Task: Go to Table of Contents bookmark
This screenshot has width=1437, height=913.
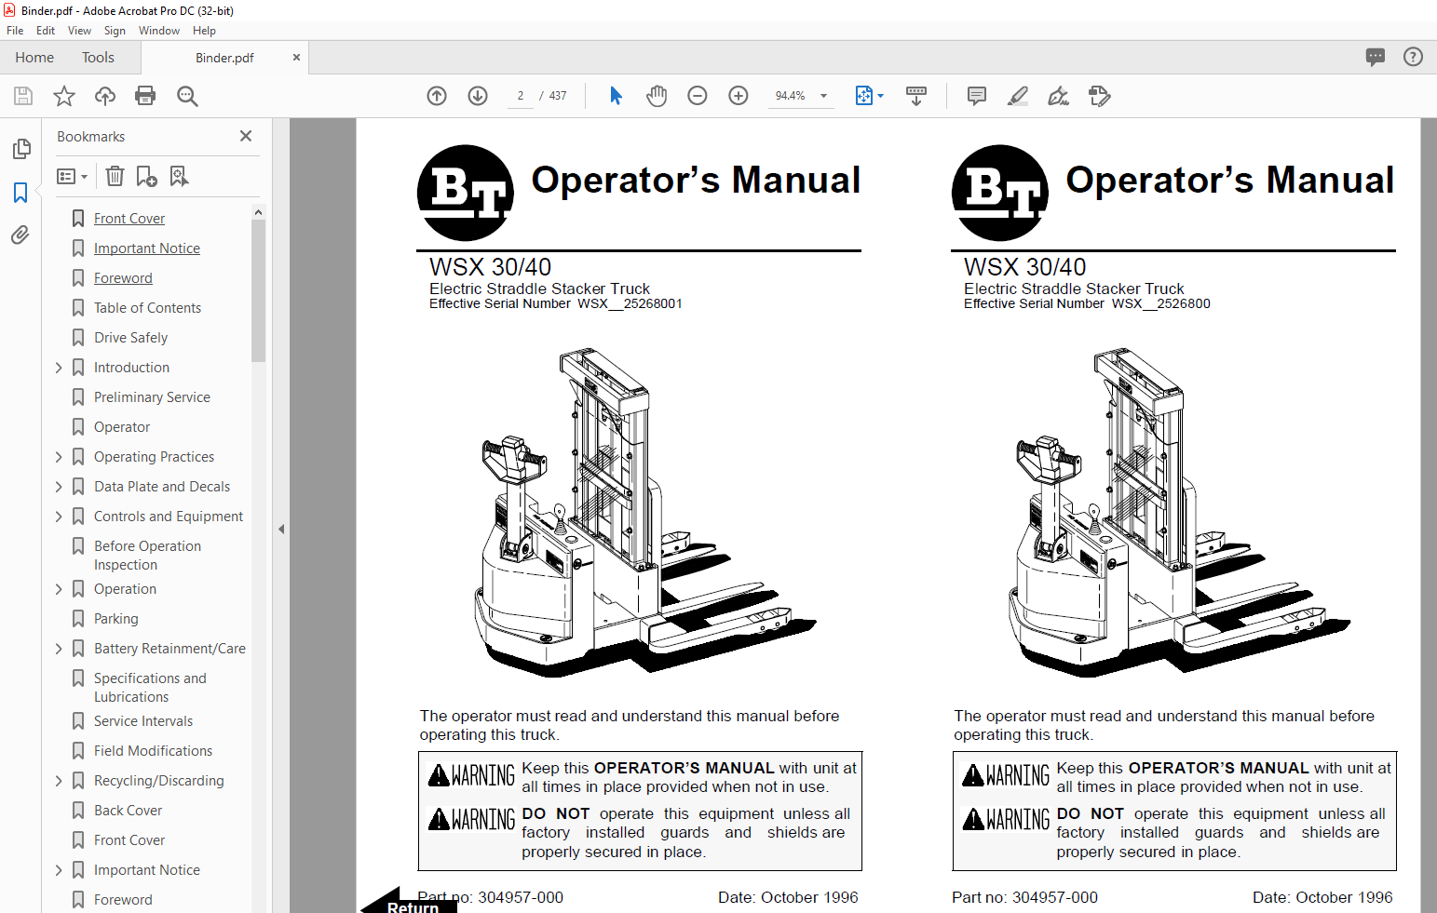Action: [147, 308]
